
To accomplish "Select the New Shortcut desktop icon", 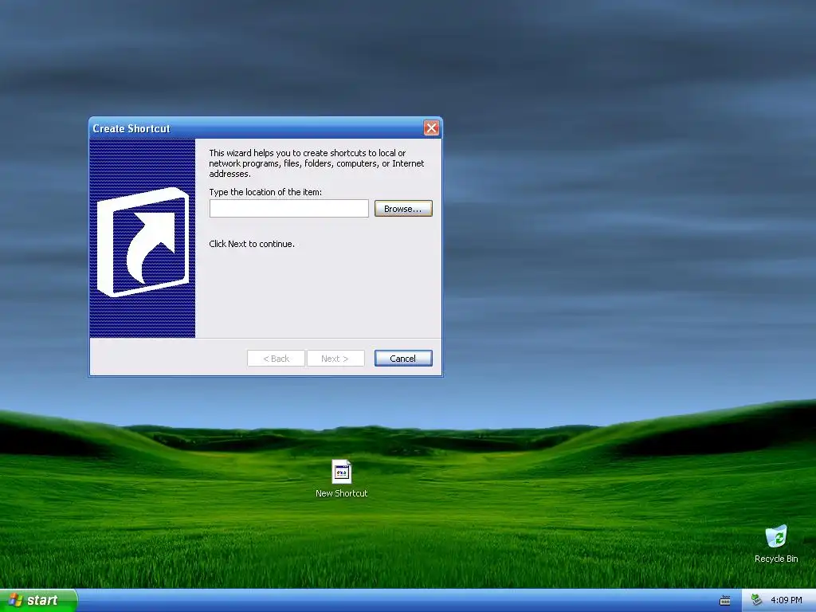I will pos(341,472).
